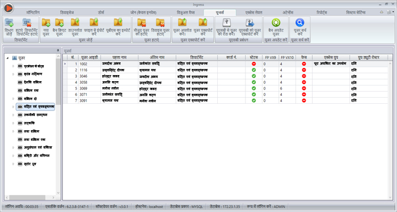397x212 pixels.
Task: Open the 'डोर्स' tab
Action: pyautogui.click(x=101, y=13)
